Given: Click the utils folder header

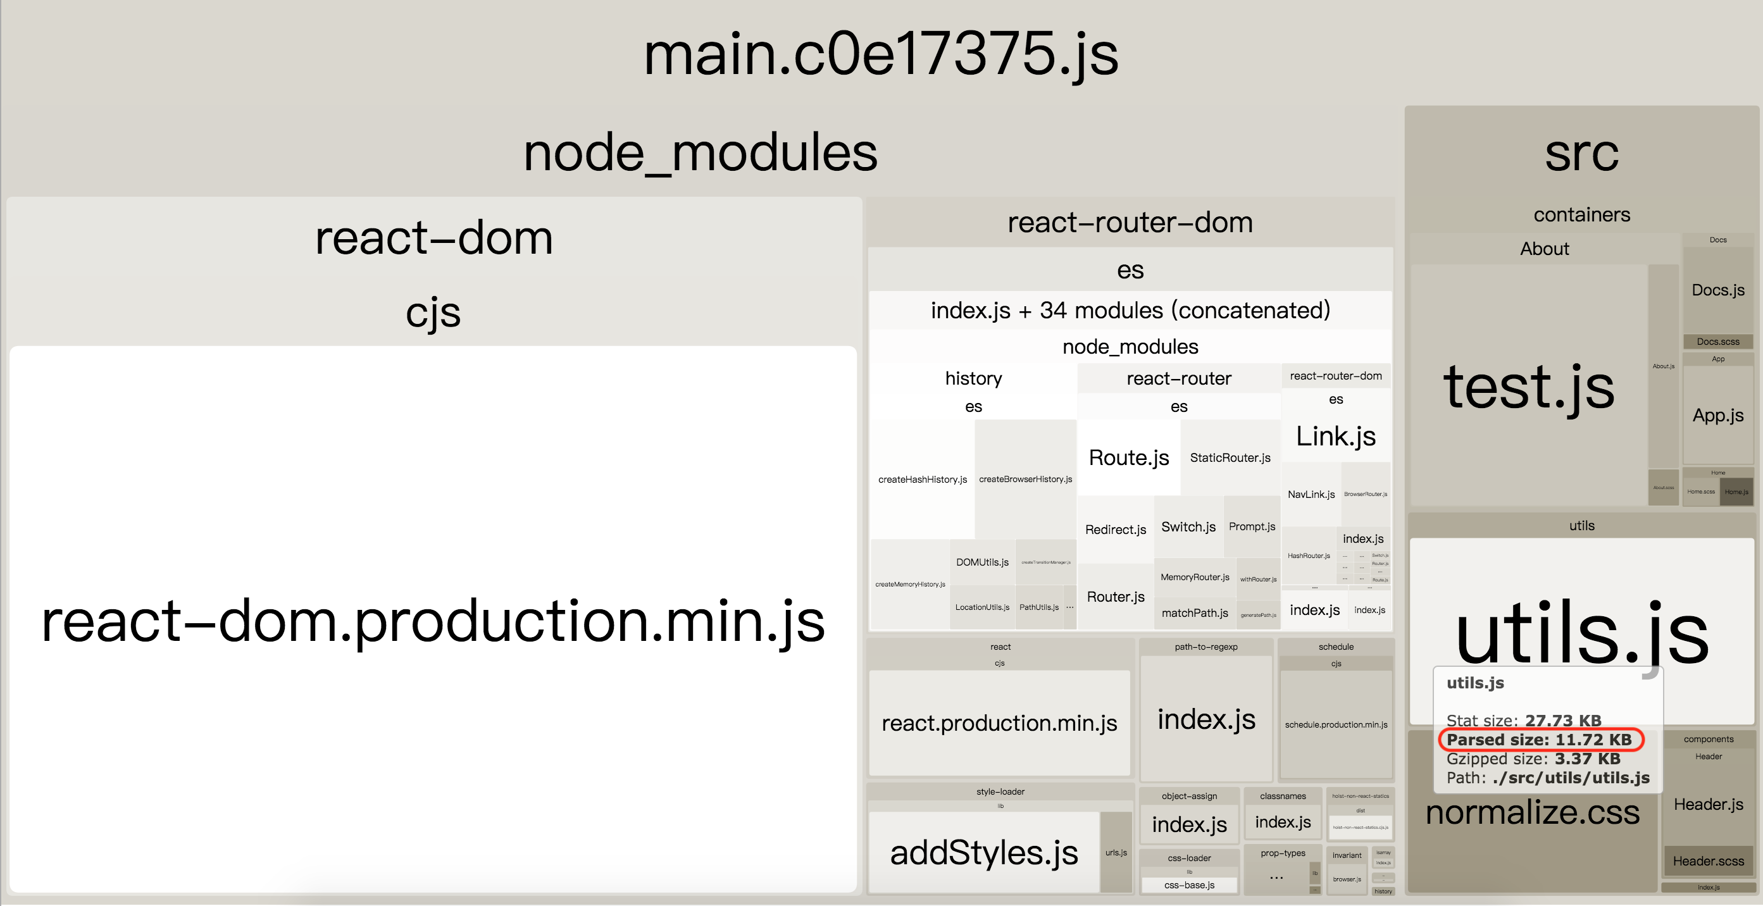Looking at the screenshot, I should [x=1581, y=526].
